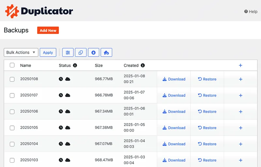Click the cloud storage icon for 20250106

tap(68, 111)
